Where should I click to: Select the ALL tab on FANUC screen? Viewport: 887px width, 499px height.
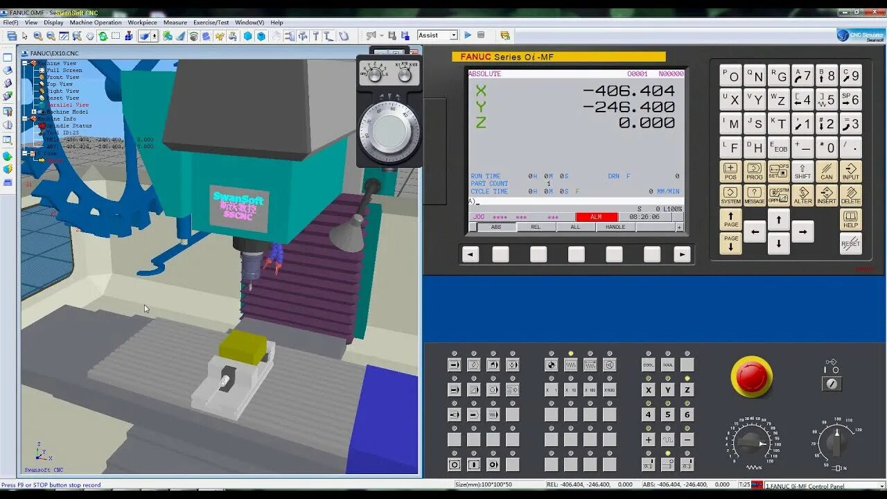point(575,227)
